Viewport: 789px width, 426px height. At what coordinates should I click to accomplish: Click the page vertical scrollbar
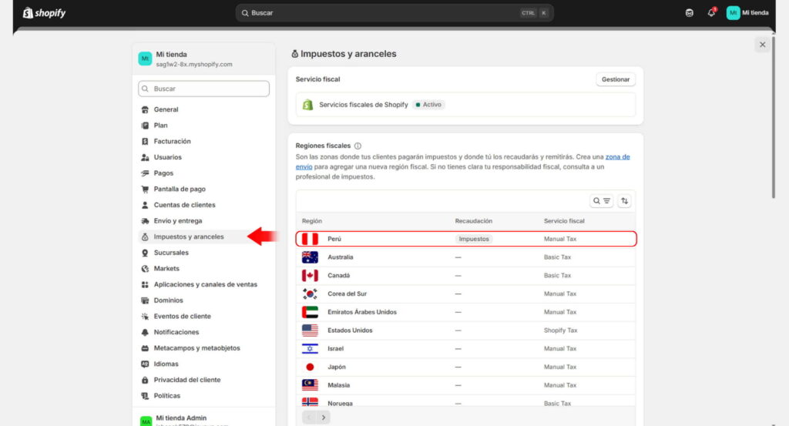pos(773,116)
